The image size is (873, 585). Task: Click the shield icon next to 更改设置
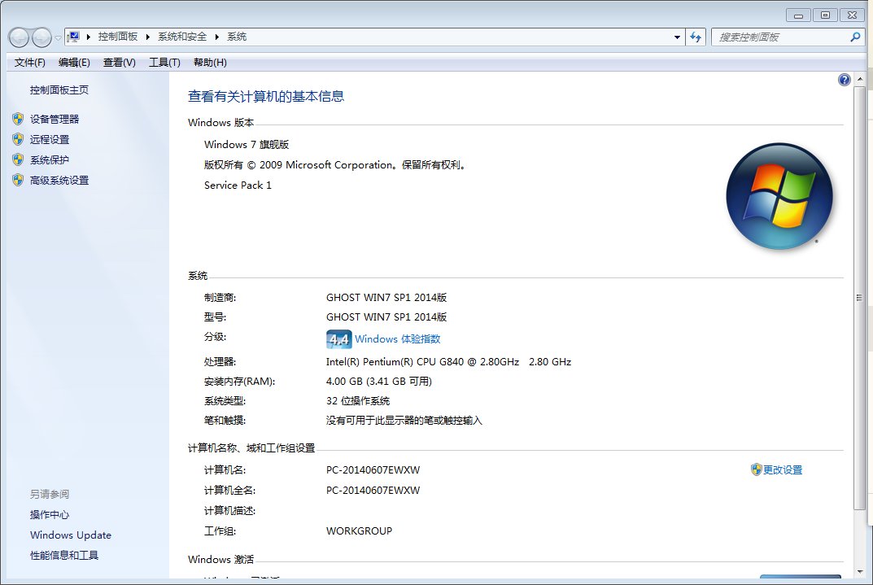coord(755,469)
